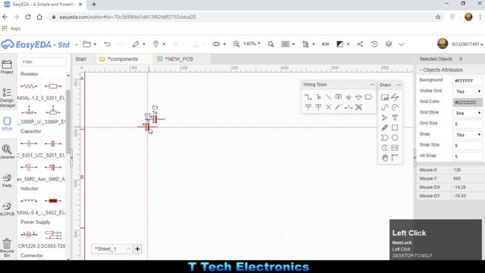Open a new browser tab

tap(94, 5)
